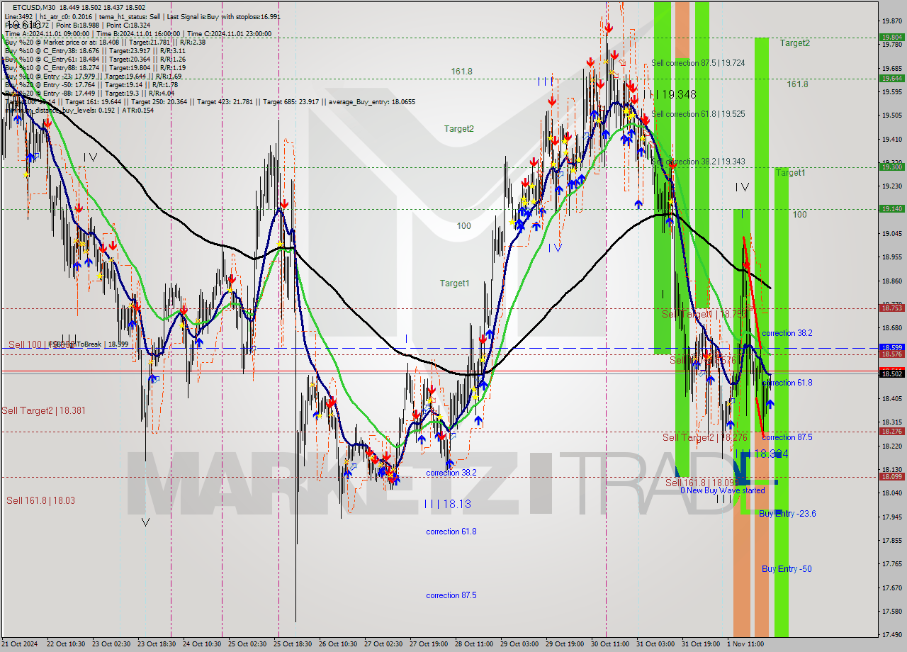Click the Target2 label beside price 19.804
This screenshot has width=907, height=652.
point(795,43)
